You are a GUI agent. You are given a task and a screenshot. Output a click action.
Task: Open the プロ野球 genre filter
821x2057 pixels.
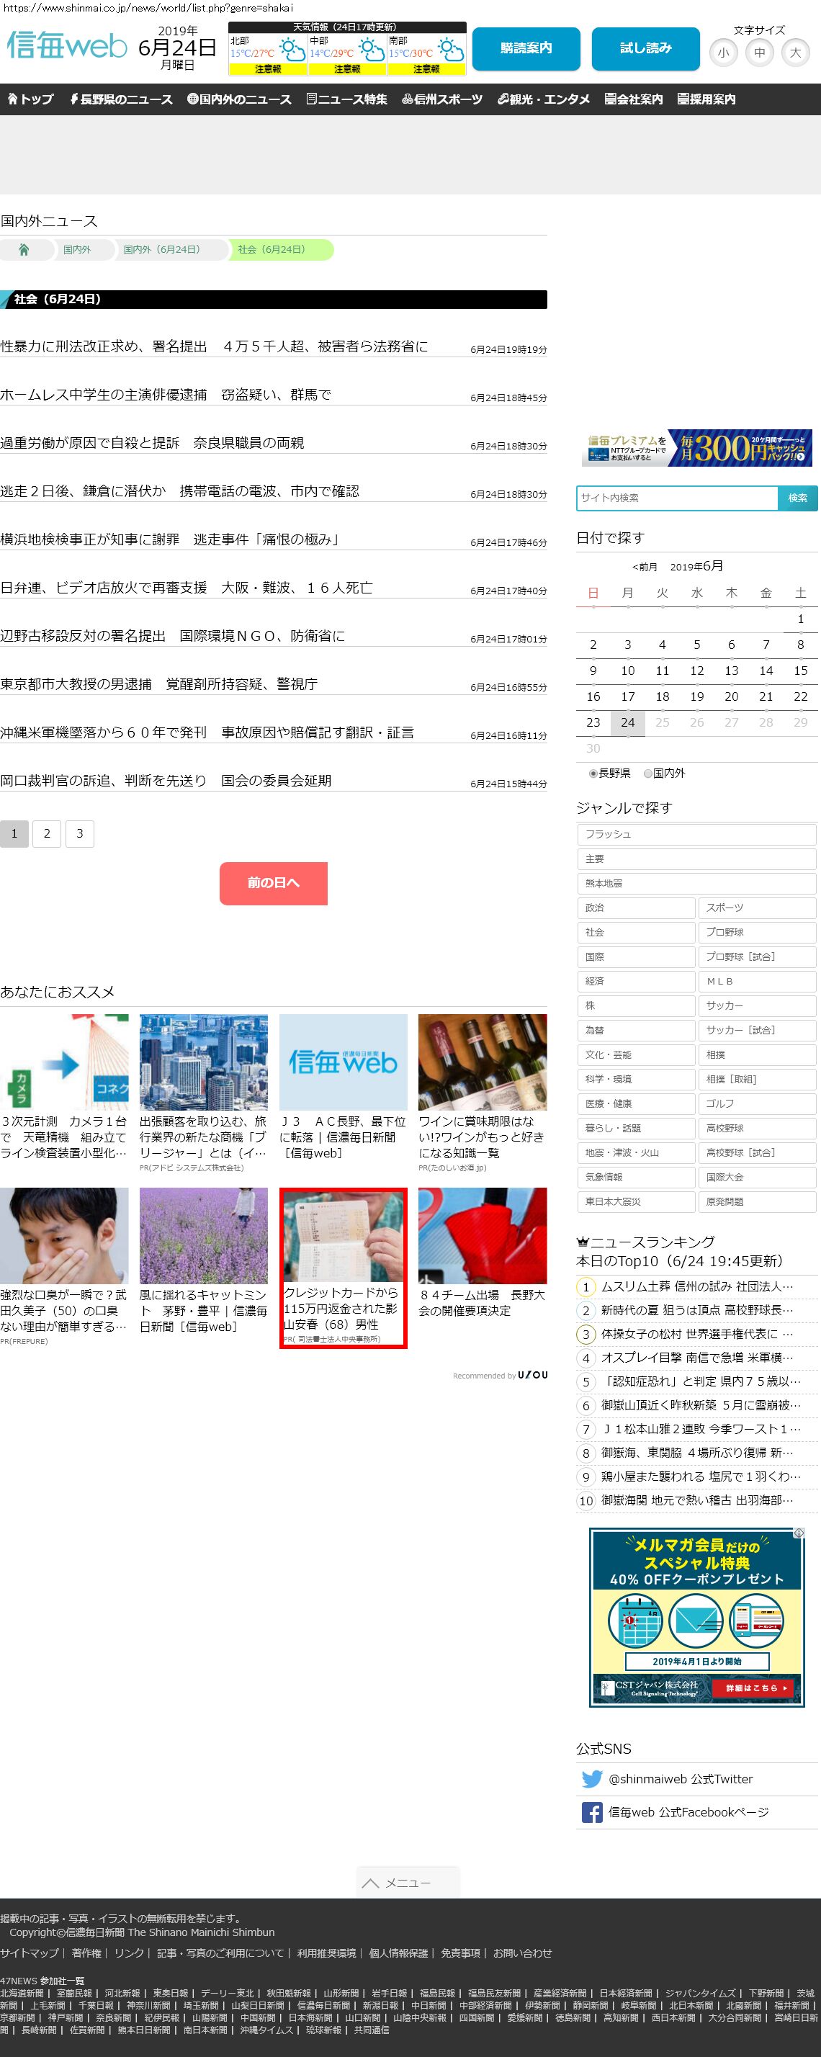pos(757,933)
